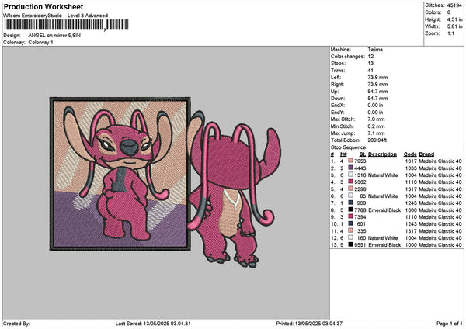466x329 pixels.
Task: Click the Colorway 1 label
Action: 40,42
